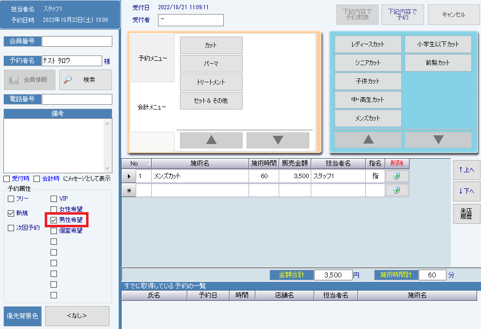This screenshot has width=481, height=329.
Task: Switch to the 予約メニュー tab
Action: pyautogui.click(x=152, y=58)
